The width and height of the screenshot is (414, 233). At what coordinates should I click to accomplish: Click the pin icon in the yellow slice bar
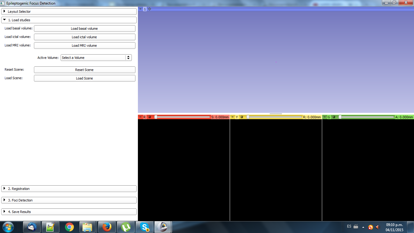[x=232, y=117]
